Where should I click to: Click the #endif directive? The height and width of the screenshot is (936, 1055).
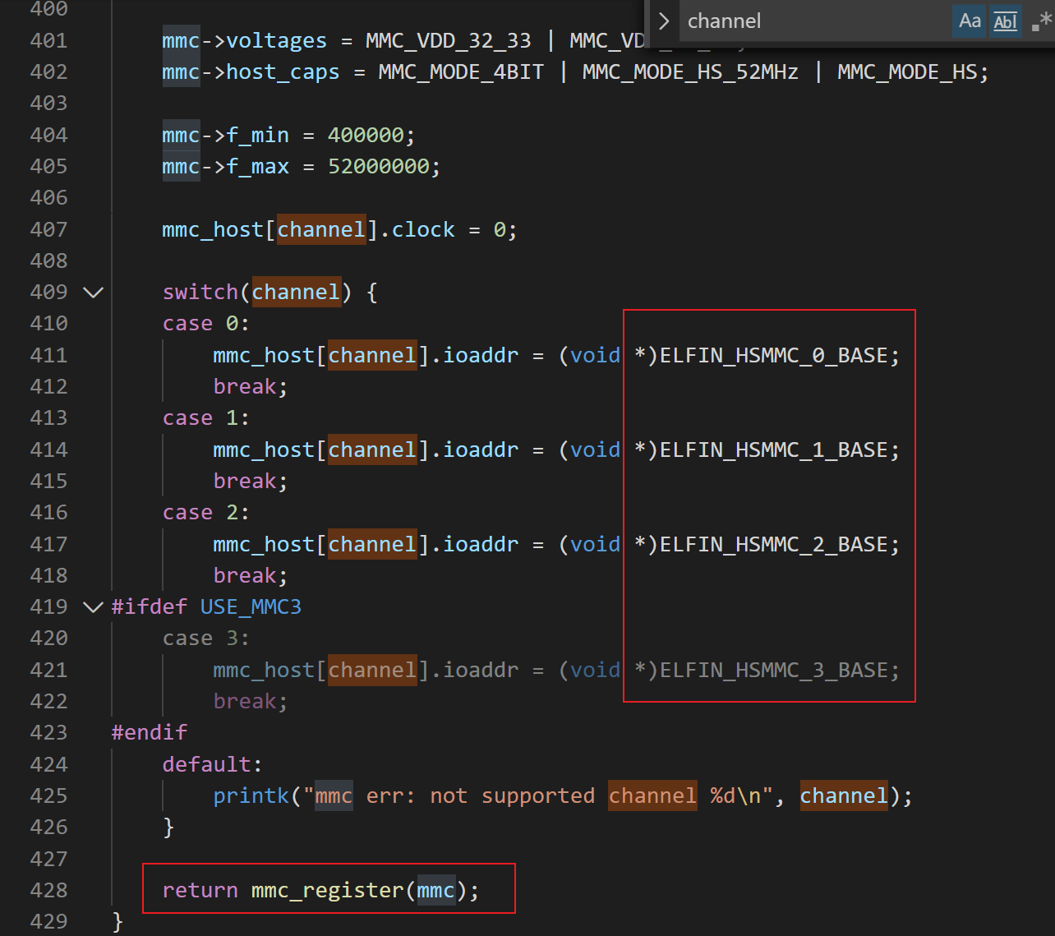tap(150, 733)
